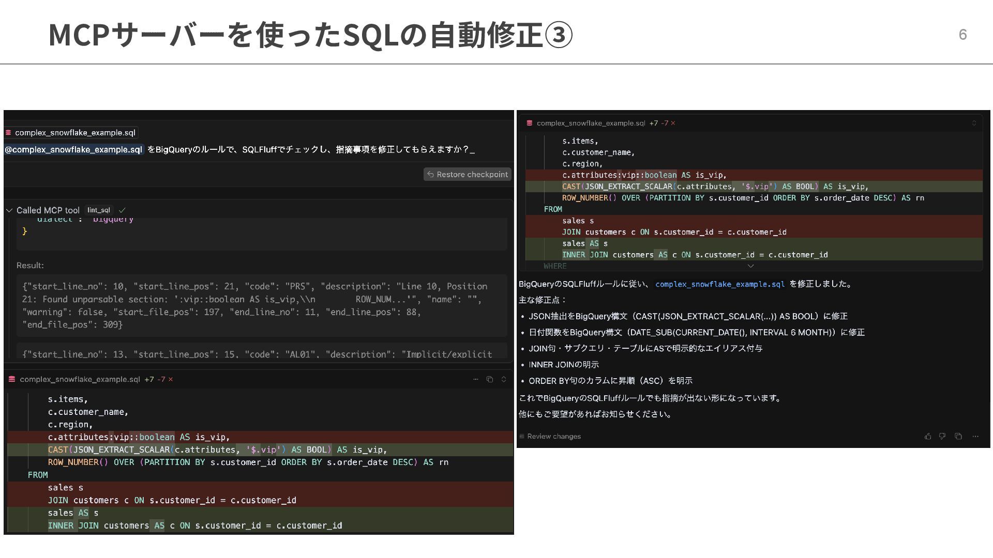993x558 pixels.
Task: Open the filename in the right diff header
Action: [591, 123]
